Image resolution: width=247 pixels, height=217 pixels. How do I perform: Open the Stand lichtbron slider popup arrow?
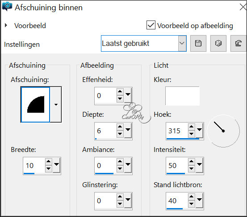[199, 200]
